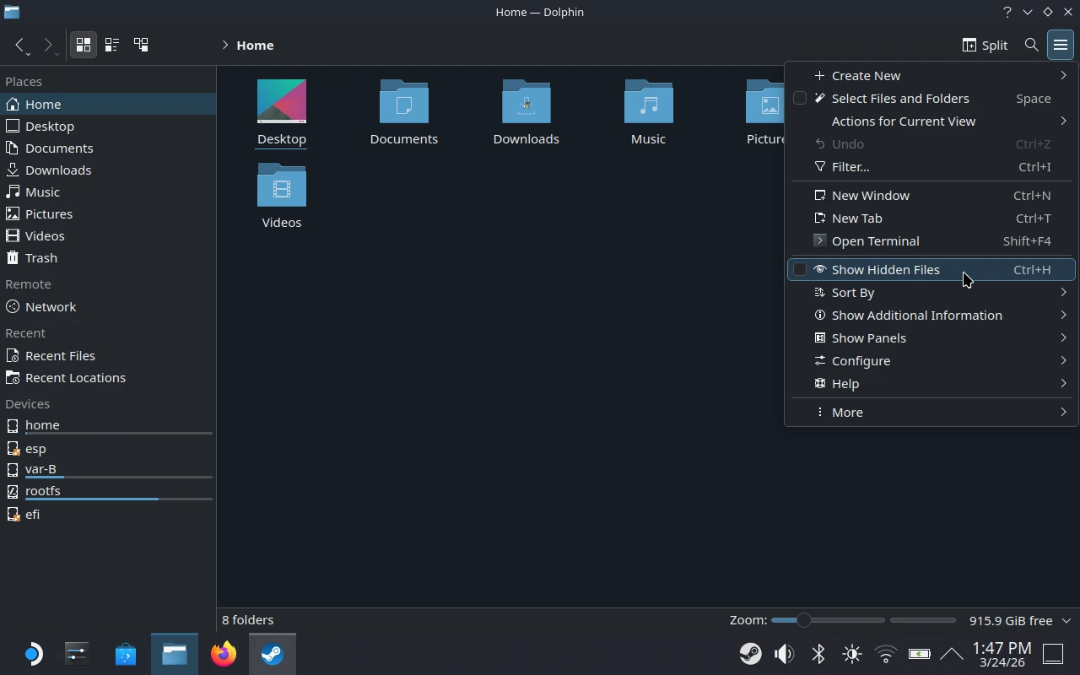1080x675 pixels.
Task: Click the back navigation arrow
Action: point(19,45)
